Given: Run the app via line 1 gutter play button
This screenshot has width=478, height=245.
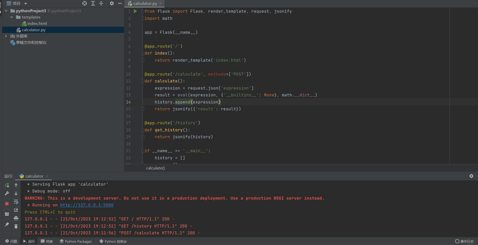Looking at the screenshot, I should [x=135, y=11].
